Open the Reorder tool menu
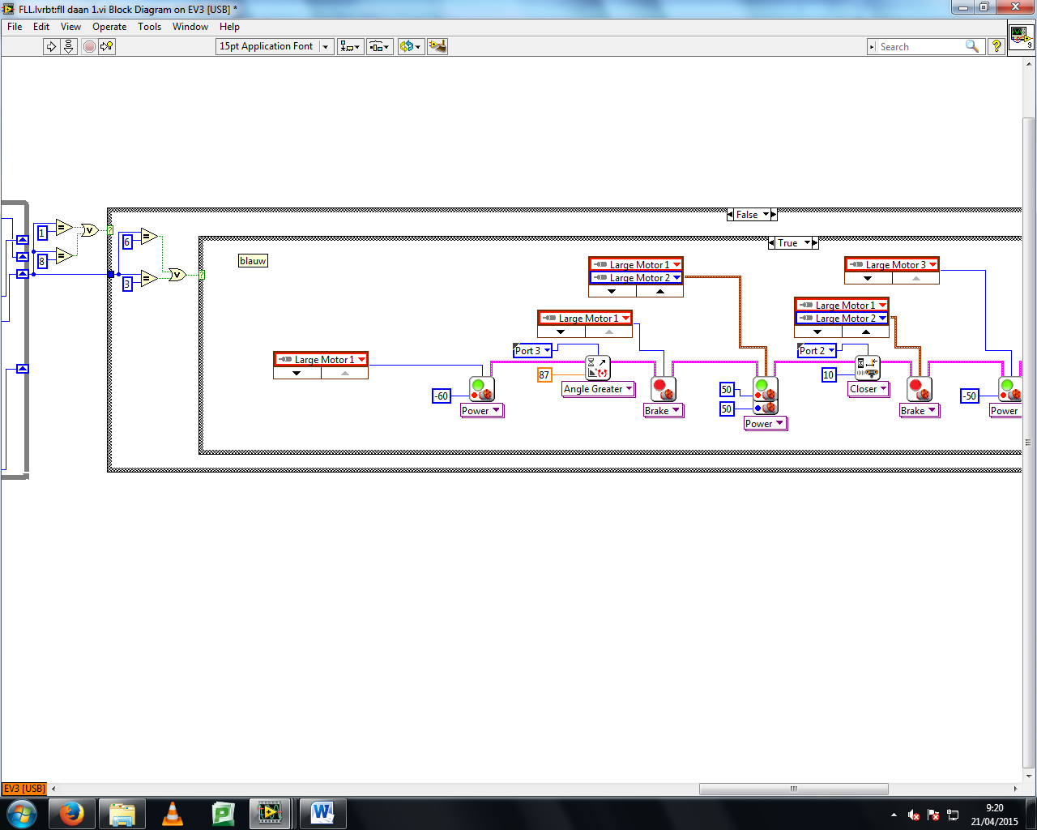Screen dimensions: 1037x830 (x=411, y=47)
